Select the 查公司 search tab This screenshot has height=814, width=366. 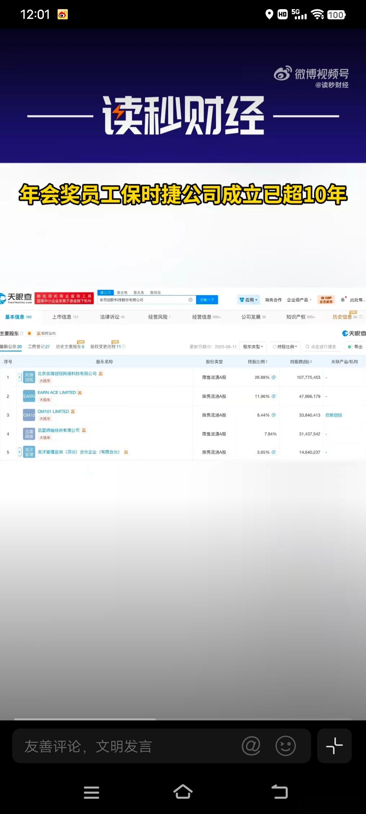(x=105, y=292)
